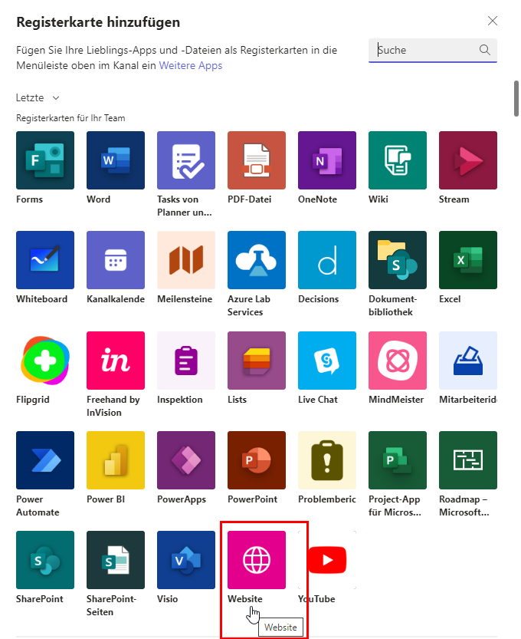Focus the Suche search field

click(433, 50)
